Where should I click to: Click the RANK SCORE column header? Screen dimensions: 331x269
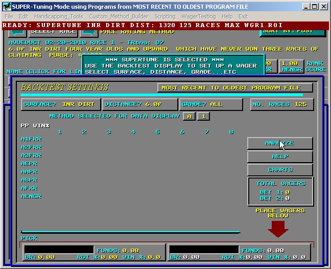tap(315, 66)
